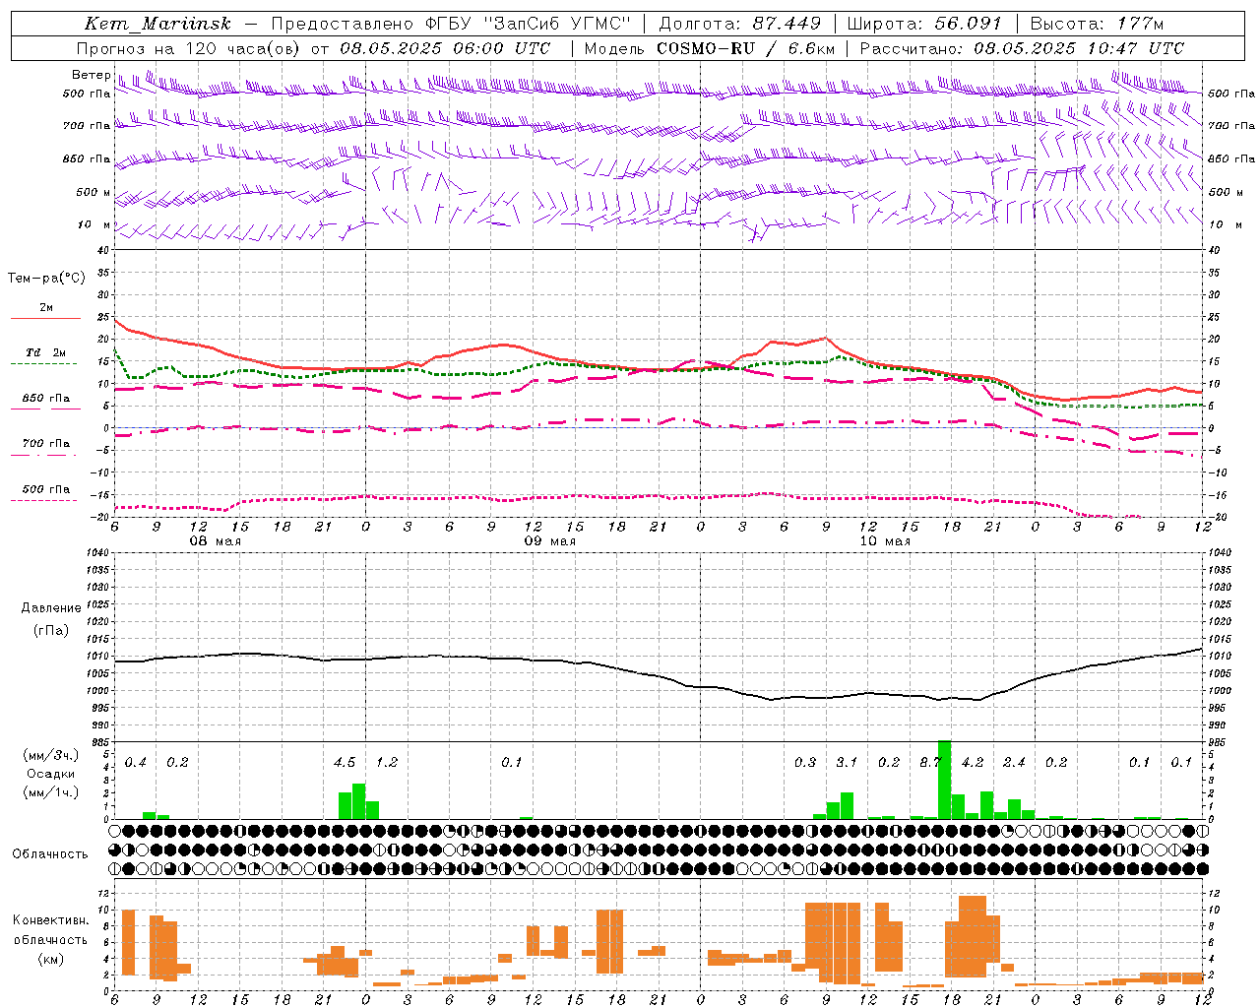Click the station name Kem_Mariinsk
This screenshot has height=1008, width=1260.
[x=157, y=24]
